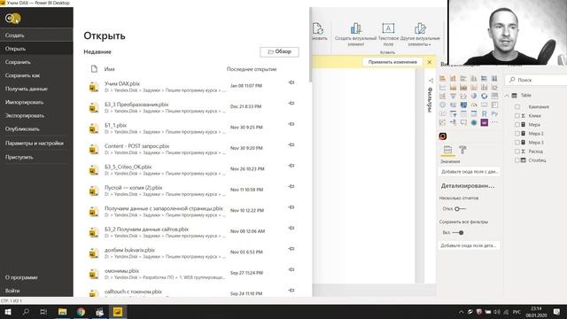
Task: Go back using the circled arrow icon
Action: (10, 18)
